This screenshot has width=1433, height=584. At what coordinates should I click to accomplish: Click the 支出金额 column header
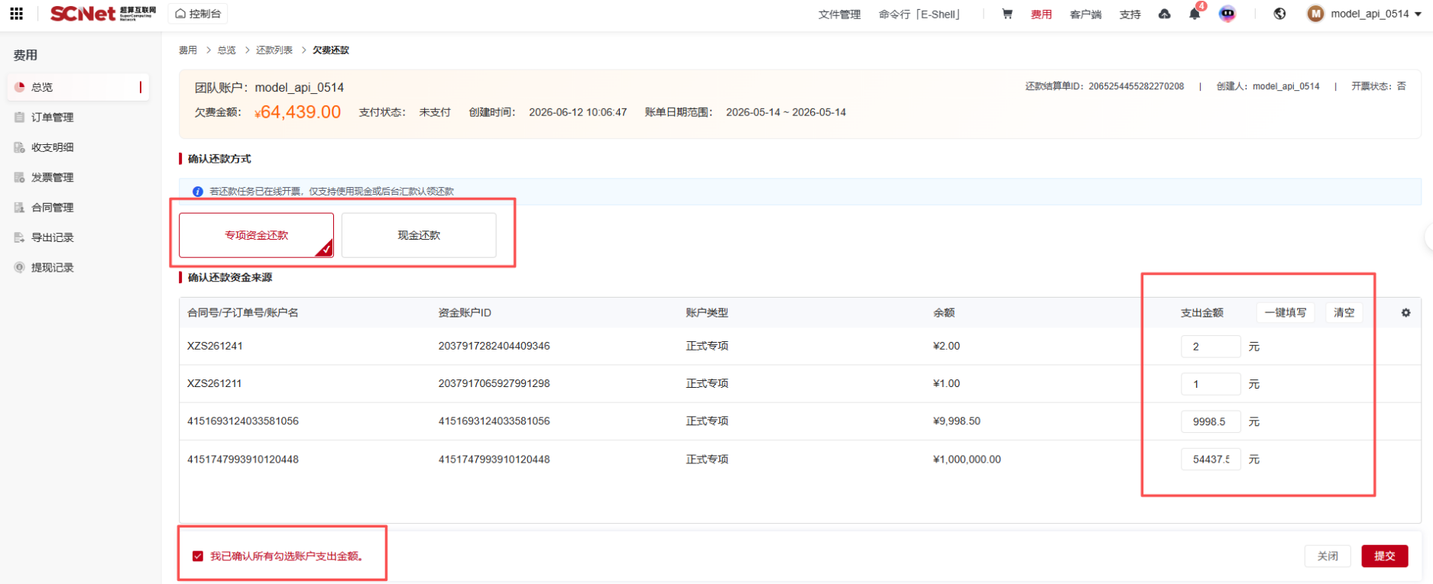(x=1202, y=313)
